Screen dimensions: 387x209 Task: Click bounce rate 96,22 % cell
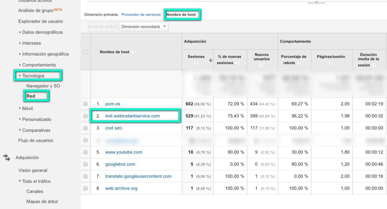300,116
